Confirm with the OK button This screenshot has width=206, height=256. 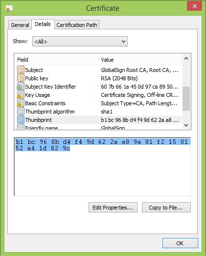pyautogui.click(x=180, y=243)
